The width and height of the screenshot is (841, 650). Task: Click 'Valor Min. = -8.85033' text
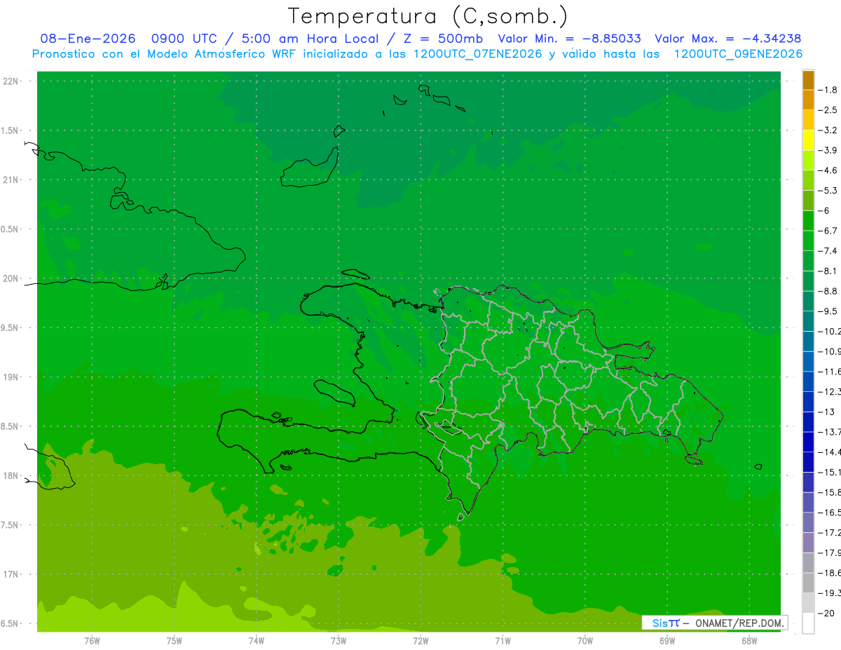(x=569, y=39)
